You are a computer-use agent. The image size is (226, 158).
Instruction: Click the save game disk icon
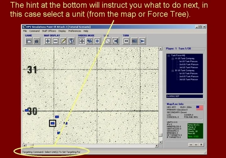(x=37, y=41)
